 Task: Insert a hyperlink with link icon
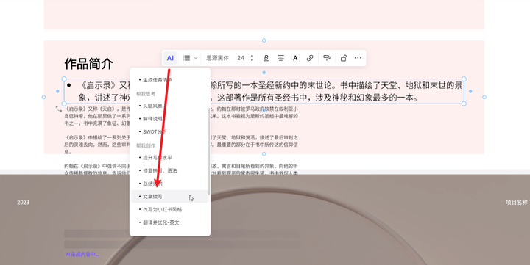pos(310,58)
